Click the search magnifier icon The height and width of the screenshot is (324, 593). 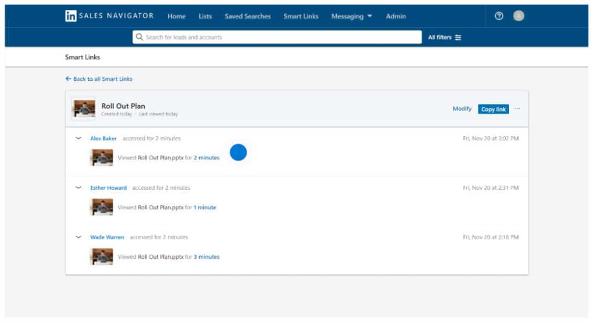(139, 37)
